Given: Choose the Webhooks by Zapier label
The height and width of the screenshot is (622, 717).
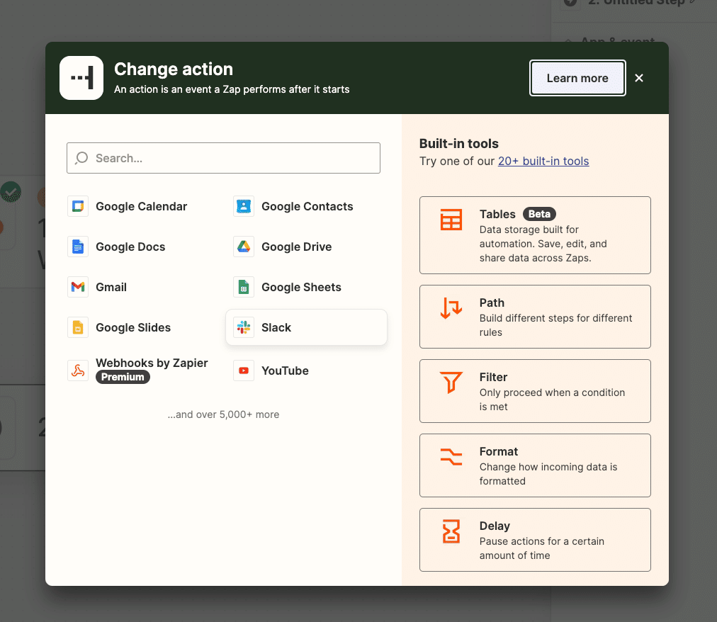Looking at the screenshot, I should point(152,363).
